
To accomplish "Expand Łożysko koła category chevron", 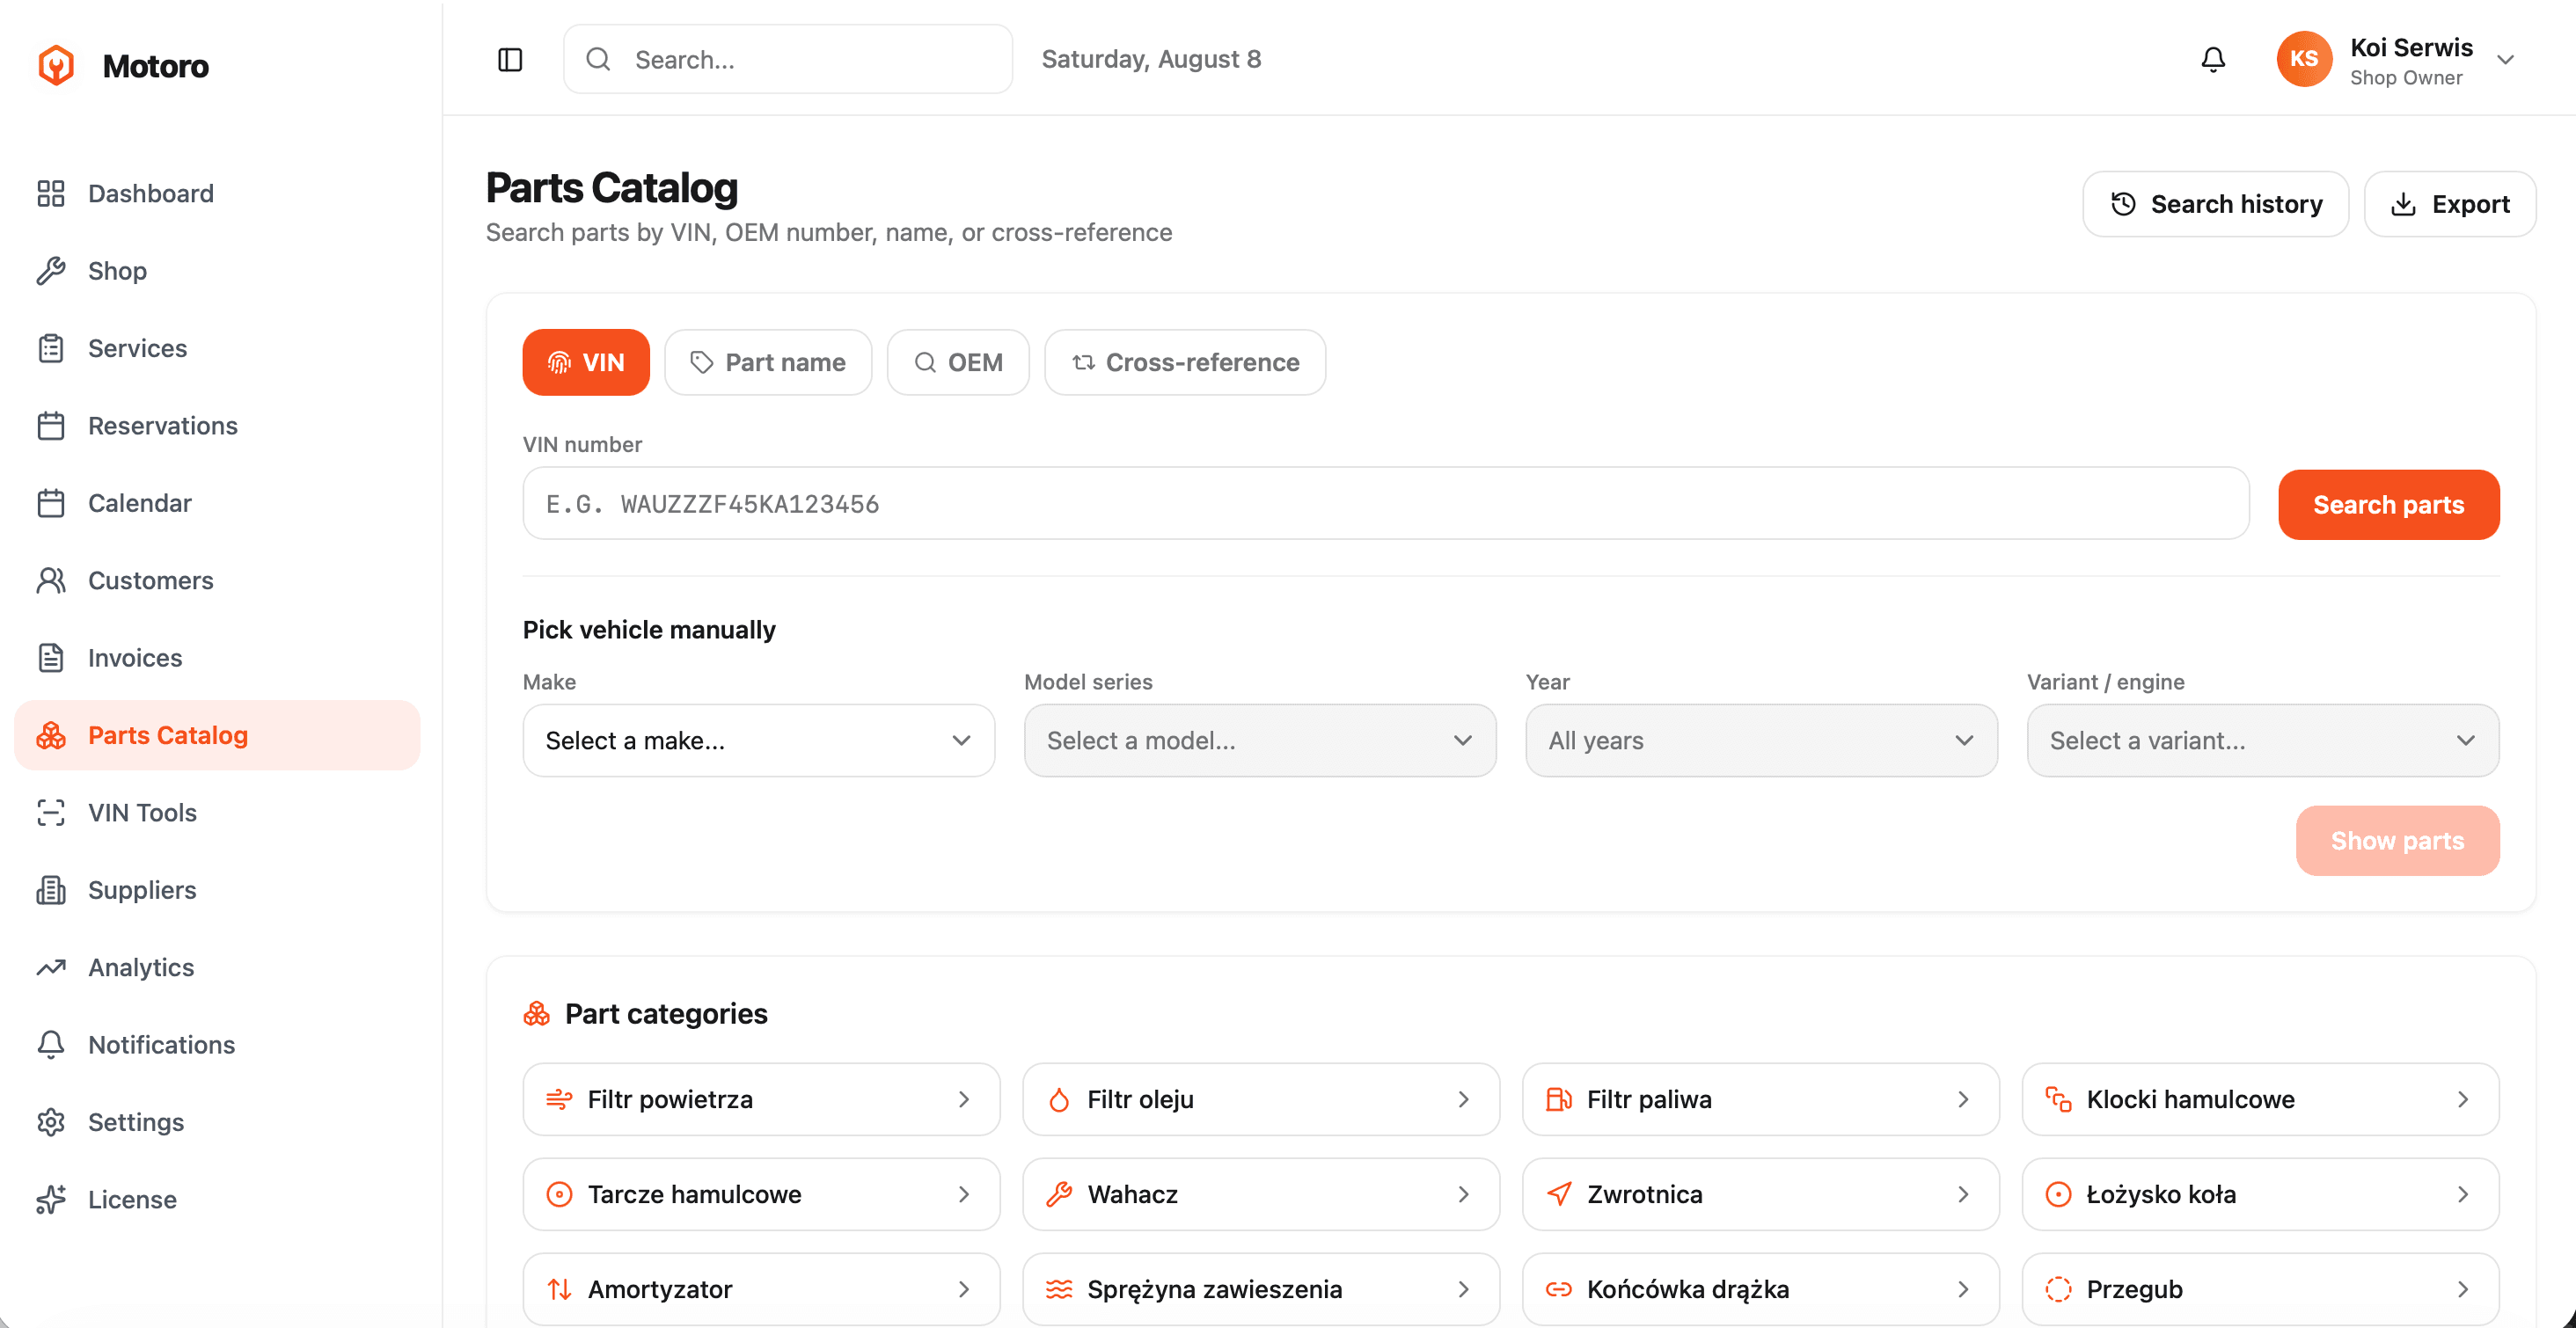I will (2463, 1194).
